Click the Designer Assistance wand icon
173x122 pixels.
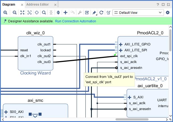[5, 21]
